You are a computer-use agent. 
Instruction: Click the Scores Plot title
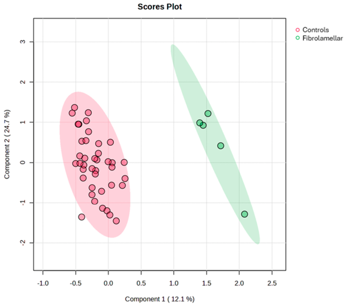point(160,7)
